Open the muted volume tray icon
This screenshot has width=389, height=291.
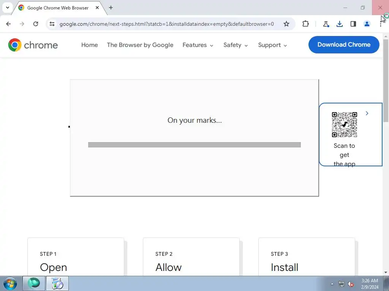click(x=351, y=284)
